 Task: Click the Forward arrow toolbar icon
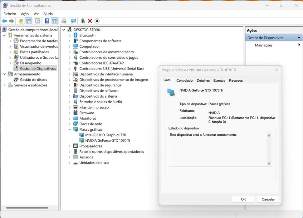pyautogui.click(x=12, y=21)
